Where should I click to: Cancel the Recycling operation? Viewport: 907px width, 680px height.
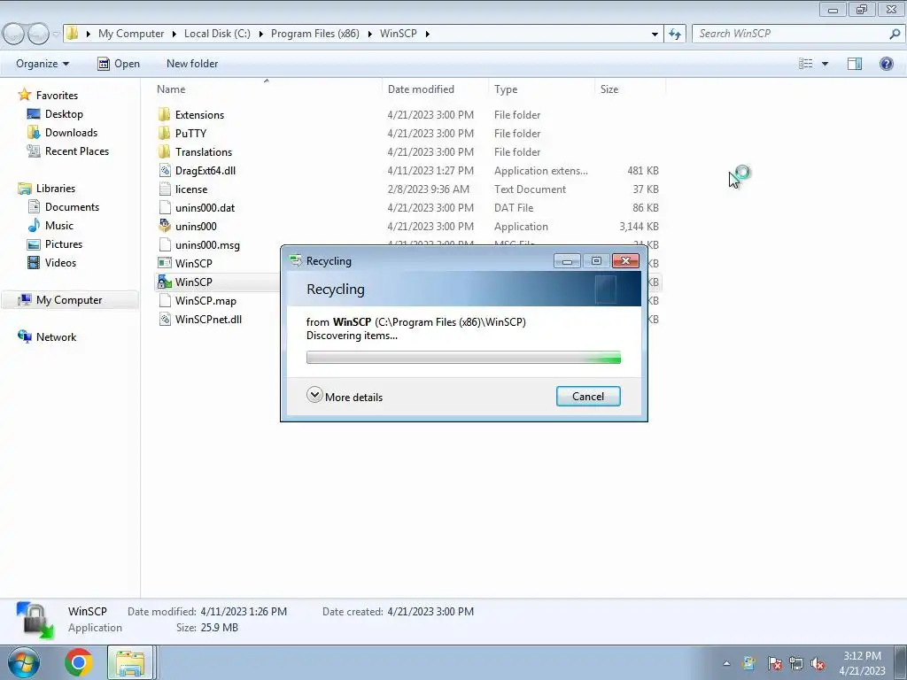[588, 396]
